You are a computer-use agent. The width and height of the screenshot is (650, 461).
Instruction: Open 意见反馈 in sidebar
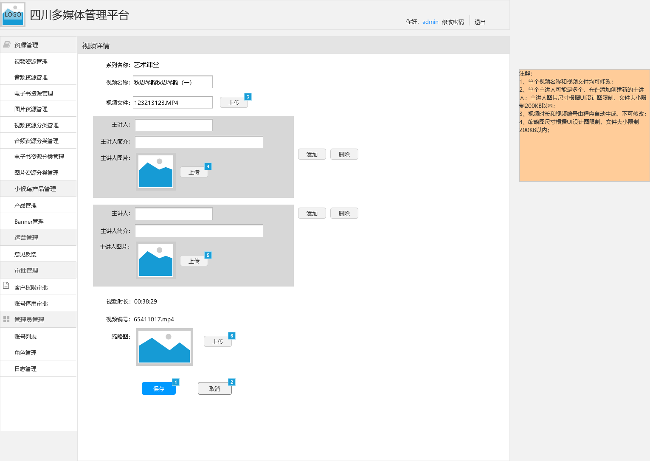tap(38, 254)
